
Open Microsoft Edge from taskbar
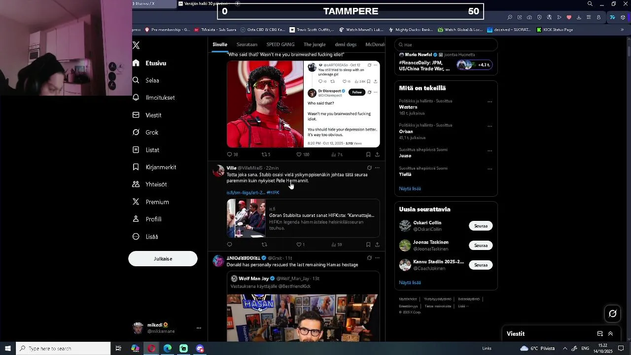click(x=168, y=349)
